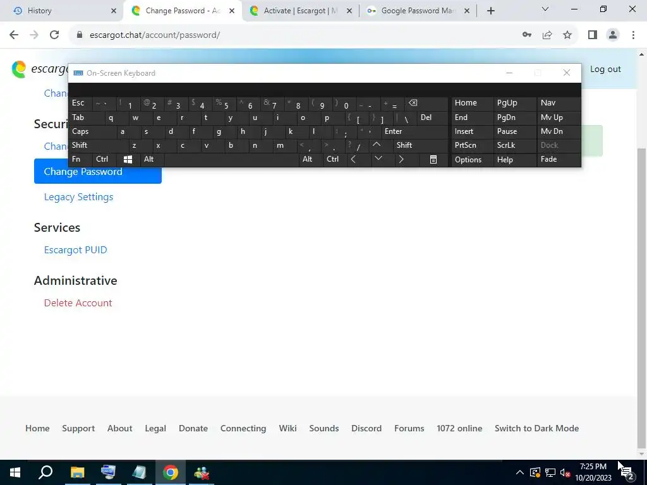Click Chrome icon in taskbar
Screen dimensions: 647x485
click(x=171, y=472)
